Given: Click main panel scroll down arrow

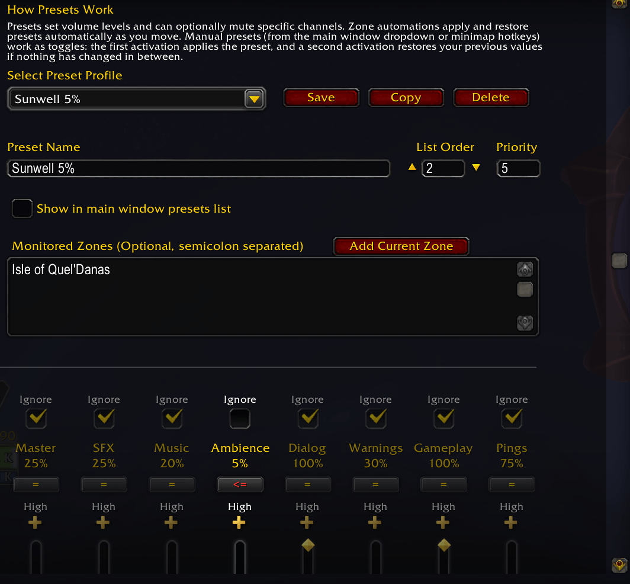Looking at the screenshot, I should (619, 565).
